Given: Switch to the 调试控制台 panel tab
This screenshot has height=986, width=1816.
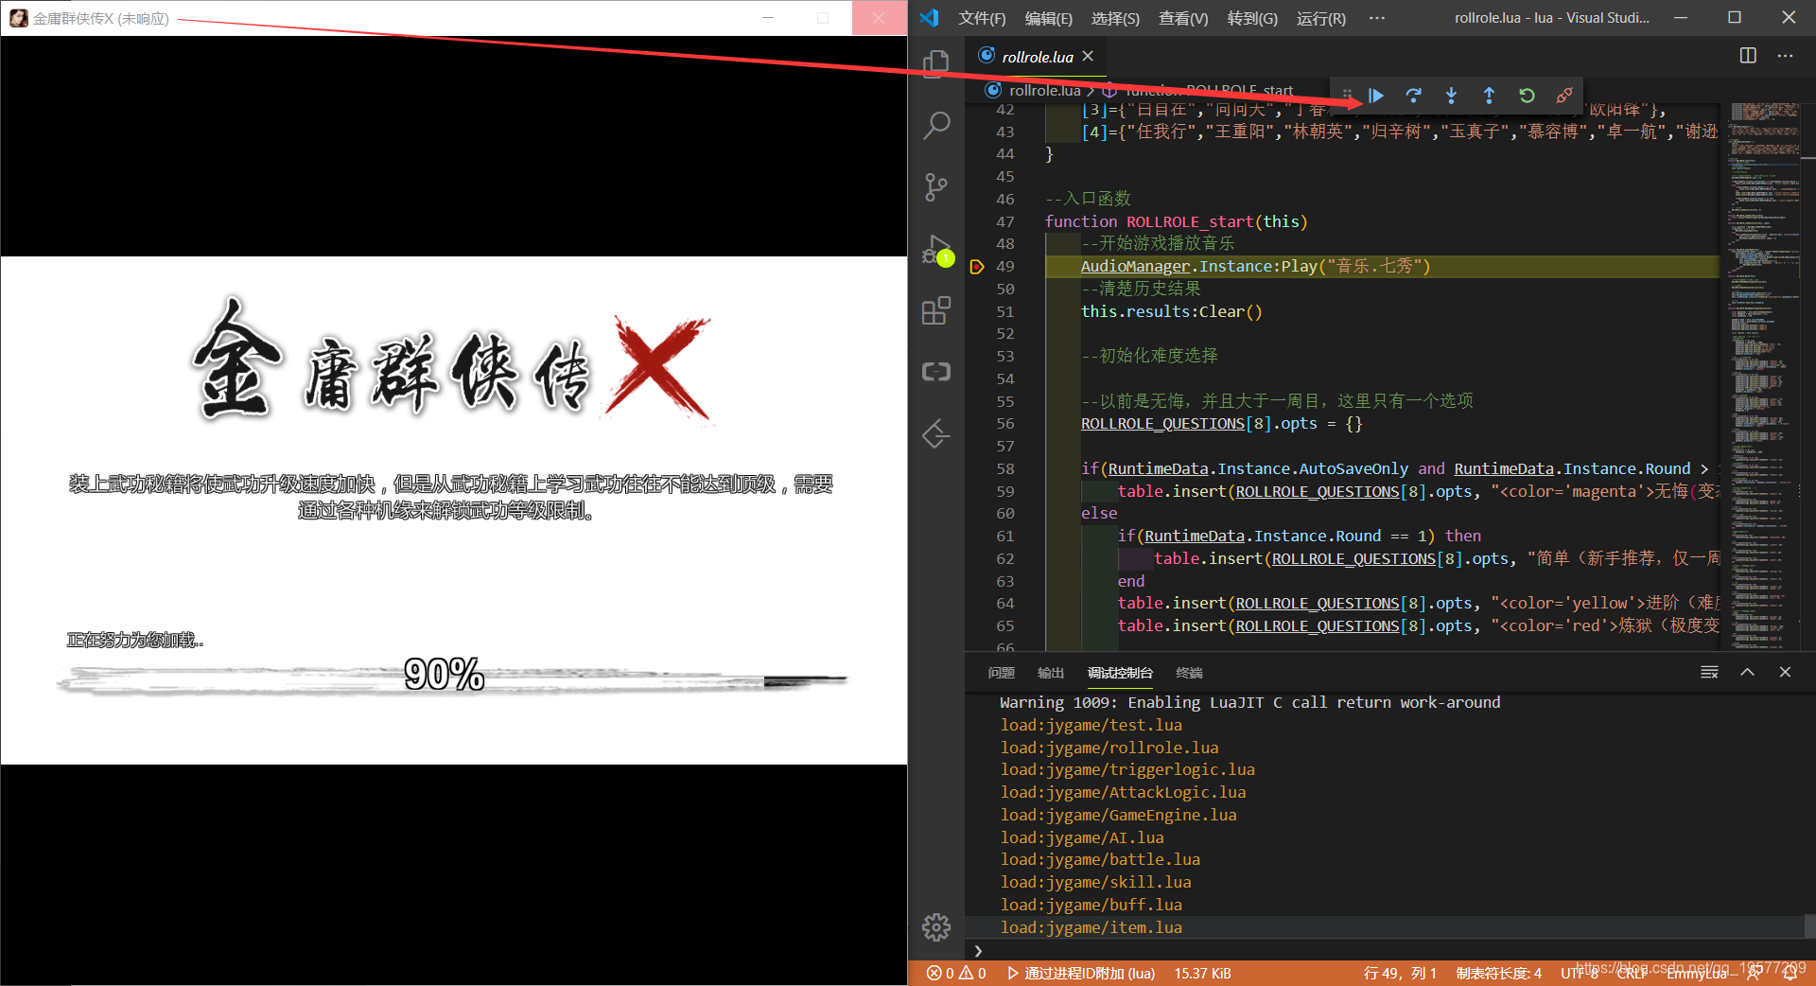Looking at the screenshot, I should click(1120, 673).
